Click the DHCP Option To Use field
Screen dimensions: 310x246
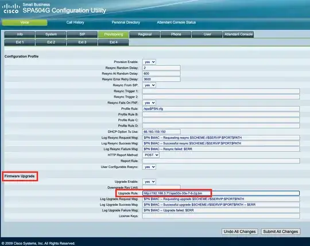pyautogui.click(x=161, y=132)
